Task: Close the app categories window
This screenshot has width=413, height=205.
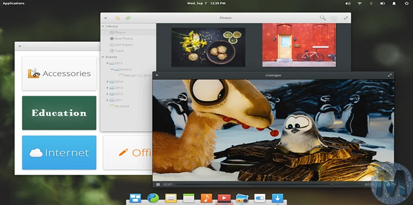Action: [x=20, y=46]
